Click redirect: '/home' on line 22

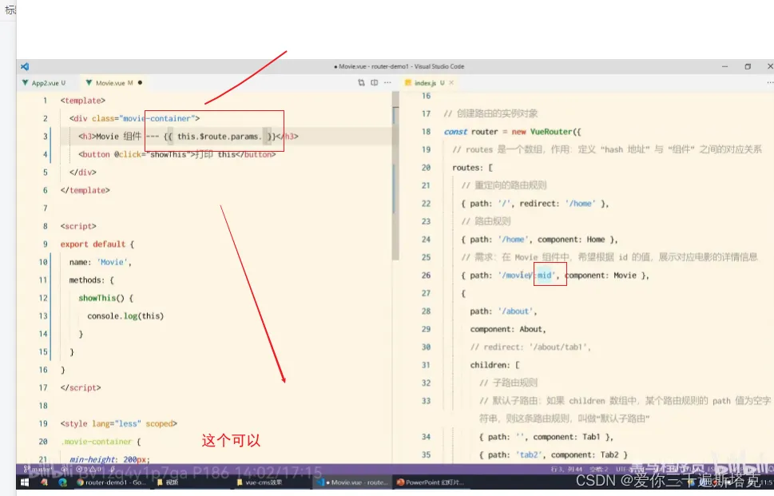558,204
